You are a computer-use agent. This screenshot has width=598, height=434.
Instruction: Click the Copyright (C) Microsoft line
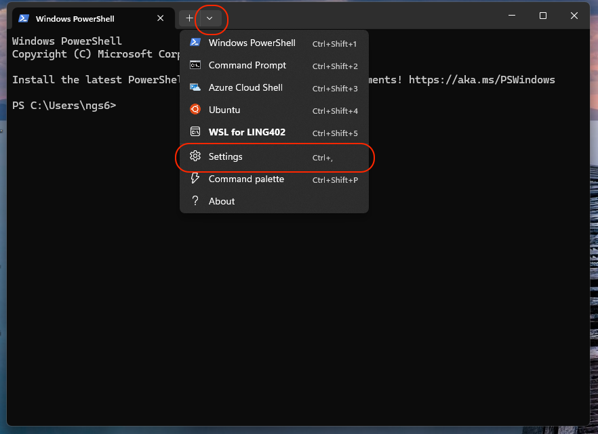(x=96, y=54)
